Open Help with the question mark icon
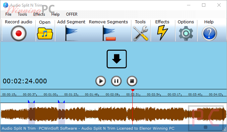 (x=209, y=33)
